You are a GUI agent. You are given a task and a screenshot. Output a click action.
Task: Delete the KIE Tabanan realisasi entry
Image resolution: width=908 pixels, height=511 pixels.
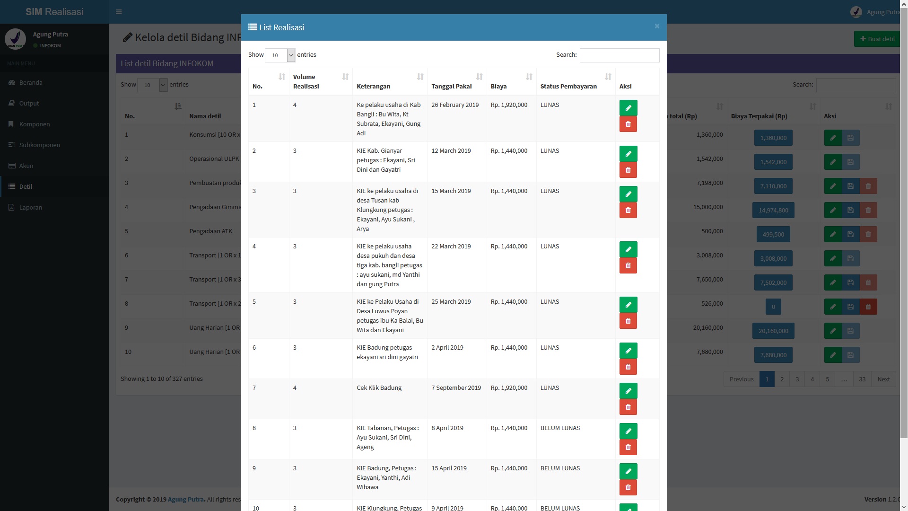click(x=628, y=447)
